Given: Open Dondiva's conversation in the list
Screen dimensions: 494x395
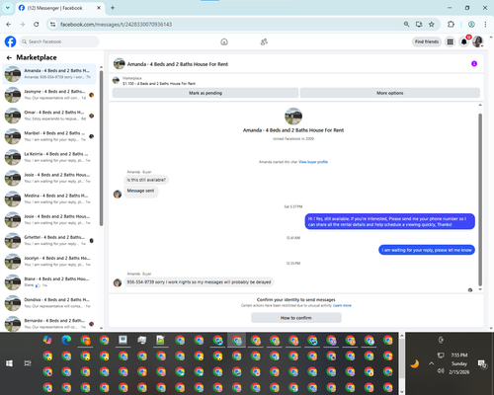Looking at the screenshot, I should coord(49,303).
